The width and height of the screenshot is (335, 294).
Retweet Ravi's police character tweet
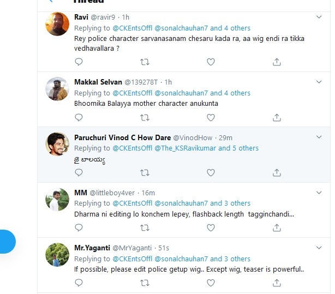[145, 62]
